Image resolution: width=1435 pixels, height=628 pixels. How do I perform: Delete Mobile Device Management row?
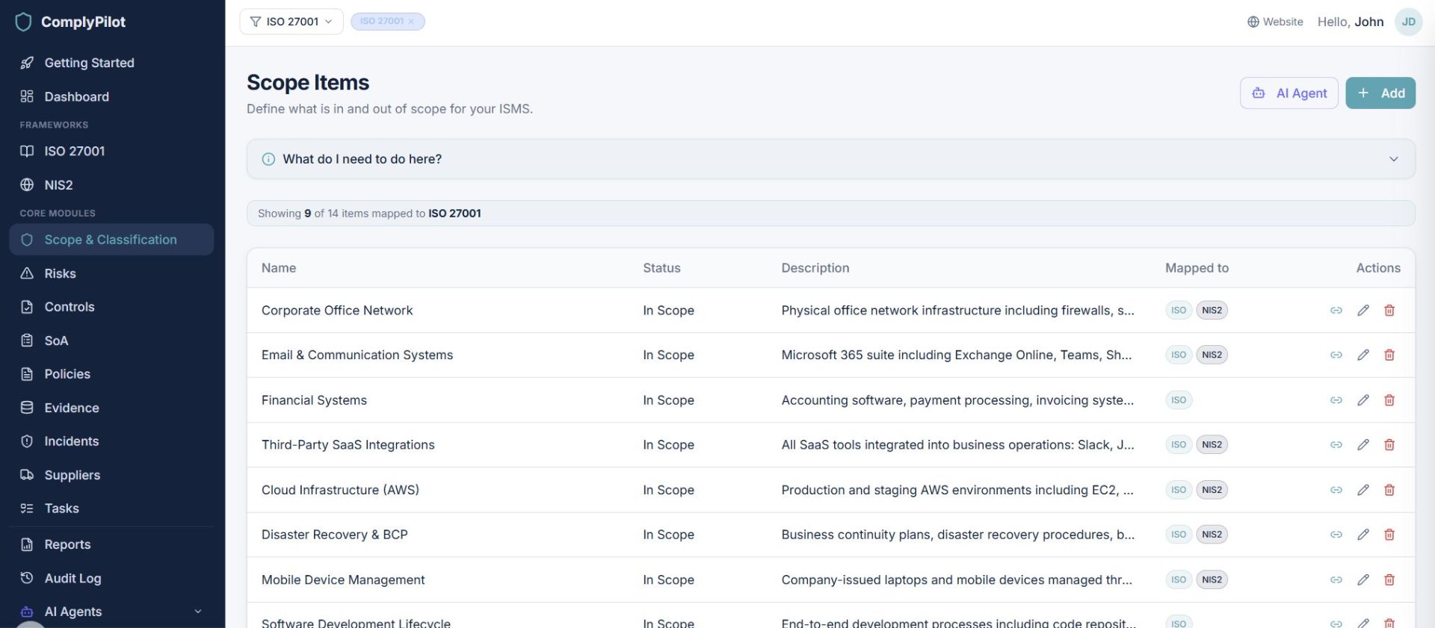pos(1389,579)
